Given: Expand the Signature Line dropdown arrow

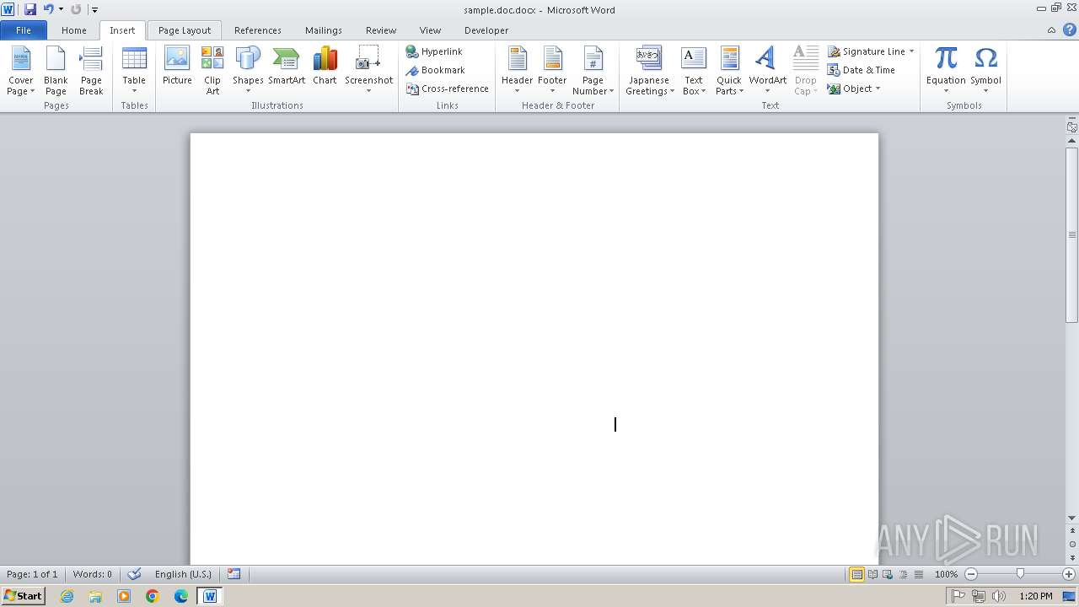Looking at the screenshot, I should [x=911, y=51].
